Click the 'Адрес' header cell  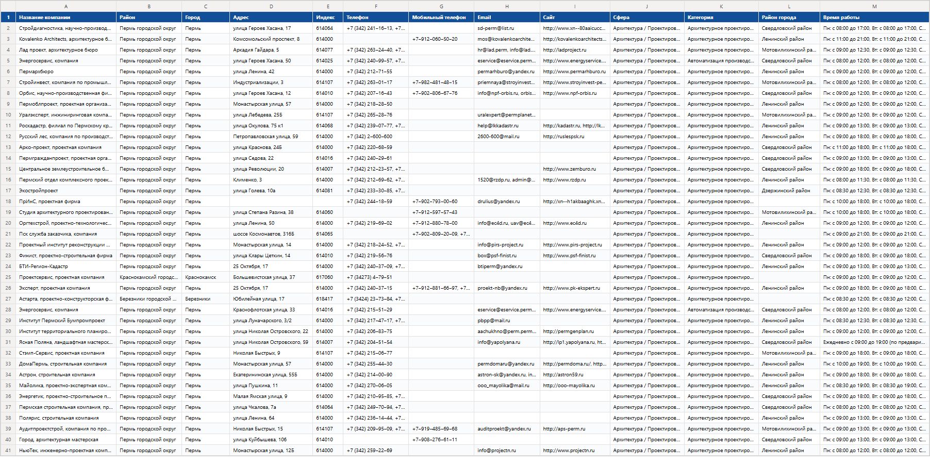pos(271,17)
